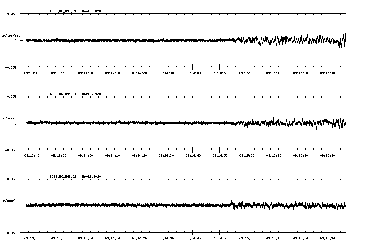
Task: Click the cm/sec/sec unit label on middle plot
Action: (x=11, y=118)
